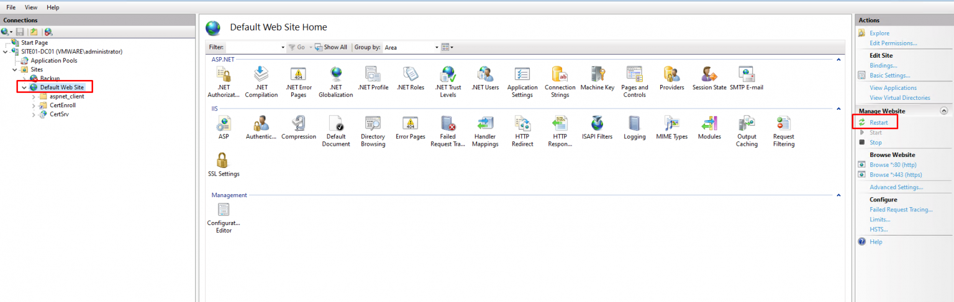The image size is (954, 302).
Task: Collapse the Default Web Site tree node
Action: [25, 87]
